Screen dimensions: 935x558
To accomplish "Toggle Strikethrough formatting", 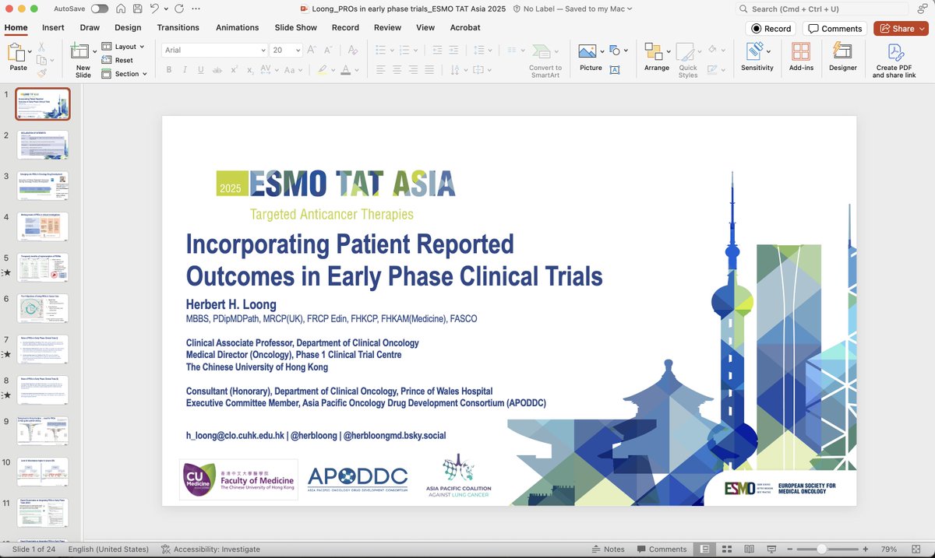I will [x=217, y=70].
